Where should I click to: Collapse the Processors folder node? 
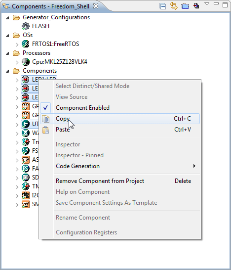click(x=7, y=53)
